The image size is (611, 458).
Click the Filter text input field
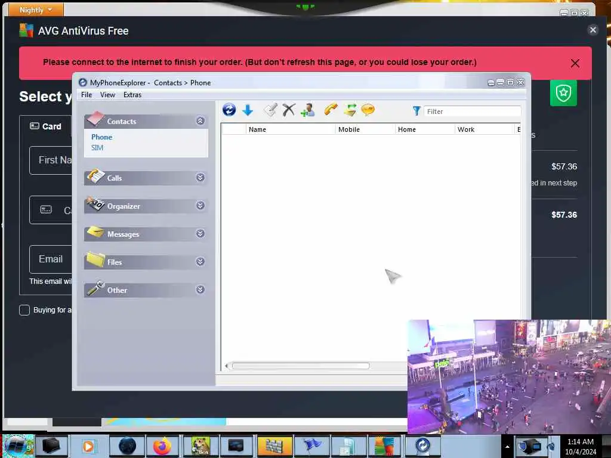click(472, 112)
